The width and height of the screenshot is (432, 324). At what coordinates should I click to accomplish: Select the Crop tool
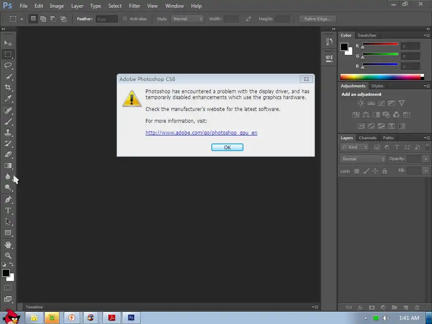tap(8, 87)
